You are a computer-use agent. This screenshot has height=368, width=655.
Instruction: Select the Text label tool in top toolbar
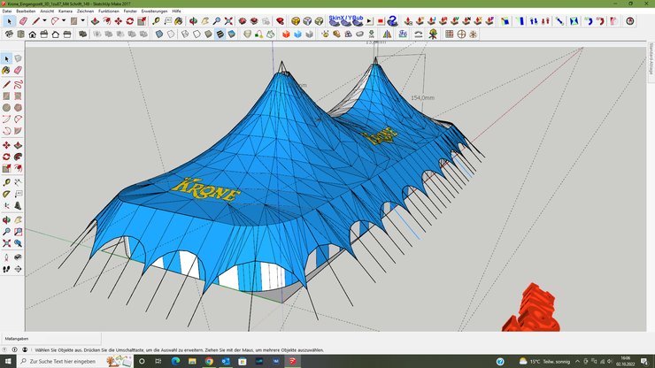[168, 21]
